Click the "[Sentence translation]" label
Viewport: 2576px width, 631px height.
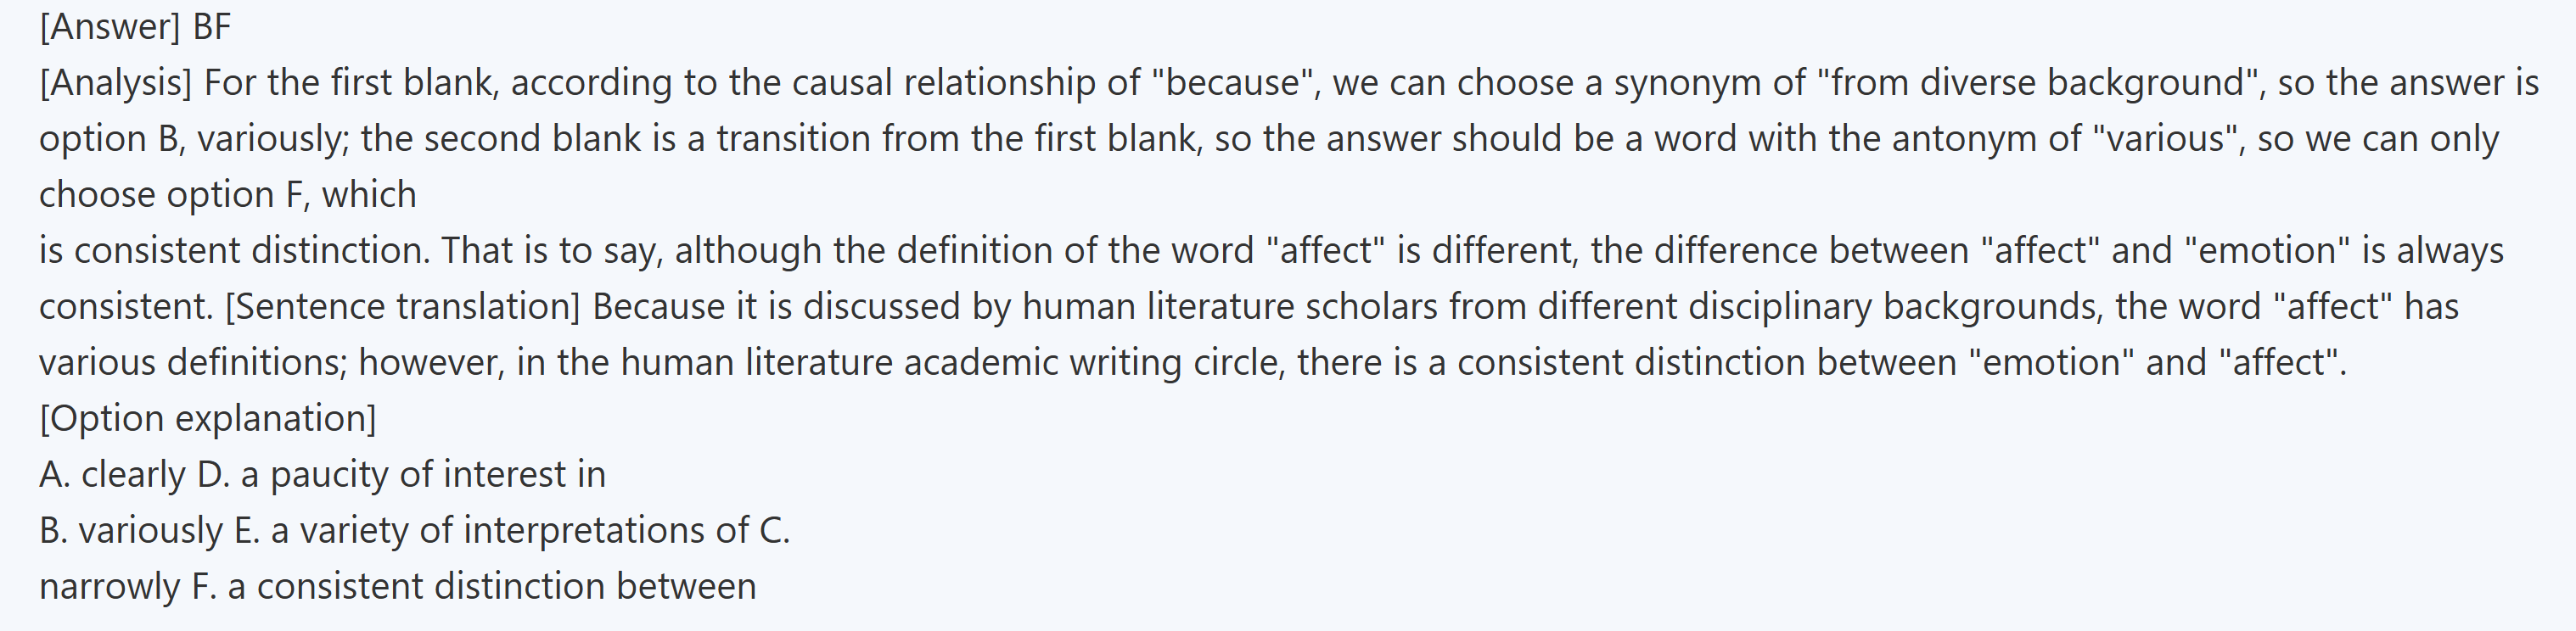[x=402, y=306]
